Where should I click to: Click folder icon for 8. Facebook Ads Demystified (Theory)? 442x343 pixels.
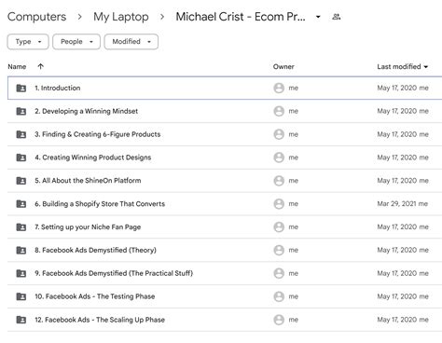[21, 250]
